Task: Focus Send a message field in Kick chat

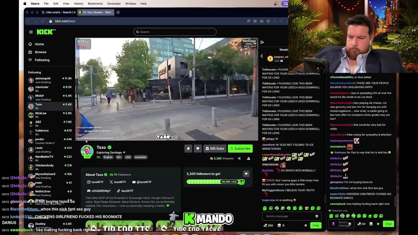Action: point(289,216)
